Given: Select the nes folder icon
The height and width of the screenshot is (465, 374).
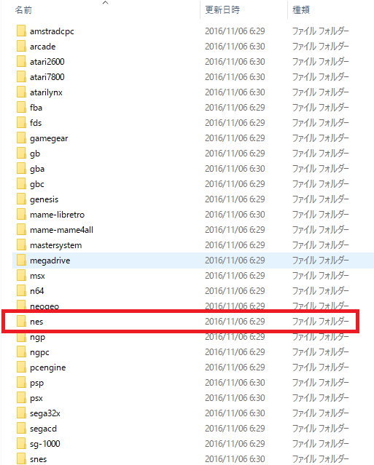Looking at the screenshot, I should [21, 322].
